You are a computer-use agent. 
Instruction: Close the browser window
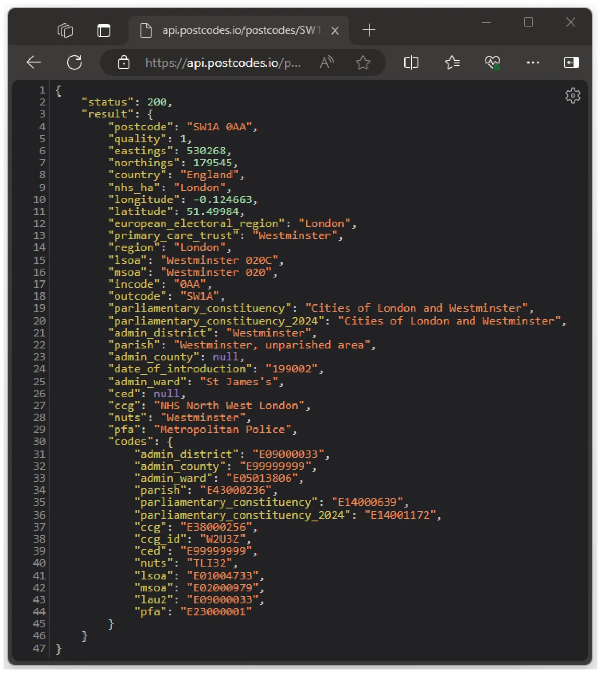[571, 22]
